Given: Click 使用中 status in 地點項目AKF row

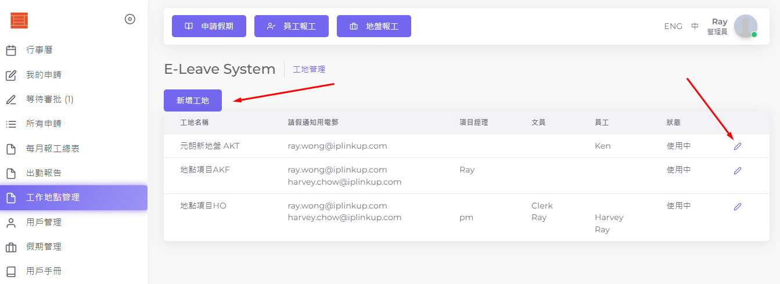Looking at the screenshot, I should pyautogui.click(x=678, y=170).
